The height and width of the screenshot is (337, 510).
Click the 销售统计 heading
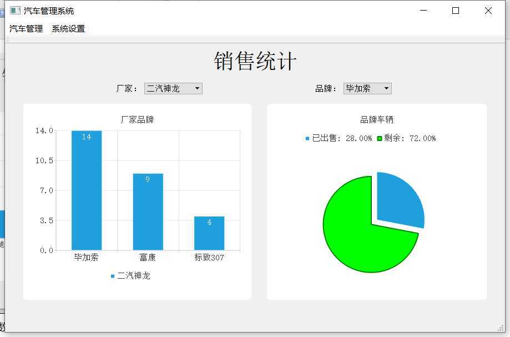(255, 61)
